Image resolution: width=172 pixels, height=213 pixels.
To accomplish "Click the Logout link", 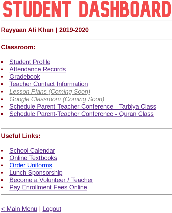I will [52, 209].
